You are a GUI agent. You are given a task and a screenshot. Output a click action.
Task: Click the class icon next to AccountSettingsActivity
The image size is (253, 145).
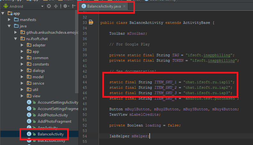click(29, 102)
